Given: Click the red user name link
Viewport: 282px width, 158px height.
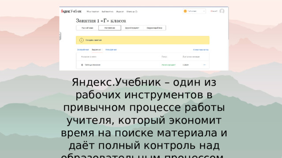Looking at the screenshot, I should point(214,11).
